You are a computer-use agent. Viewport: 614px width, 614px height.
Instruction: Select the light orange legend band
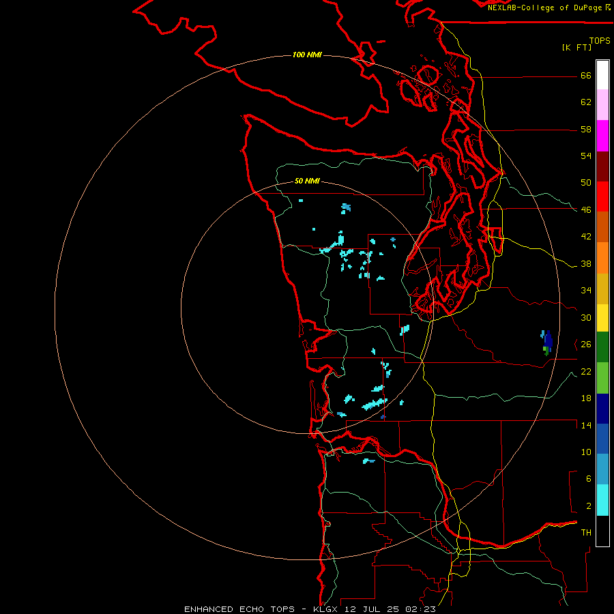point(602,258)
